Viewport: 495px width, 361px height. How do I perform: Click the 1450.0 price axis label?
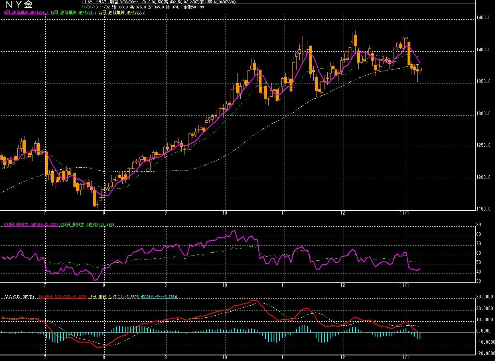484,18
